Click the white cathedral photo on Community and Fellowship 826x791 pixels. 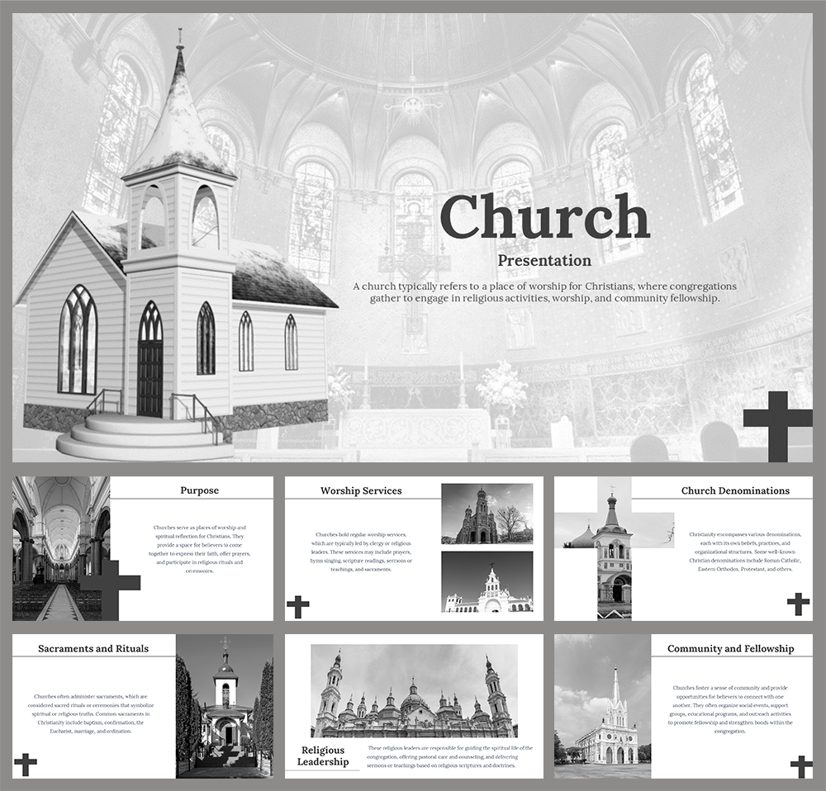click(x=603, y=715)
